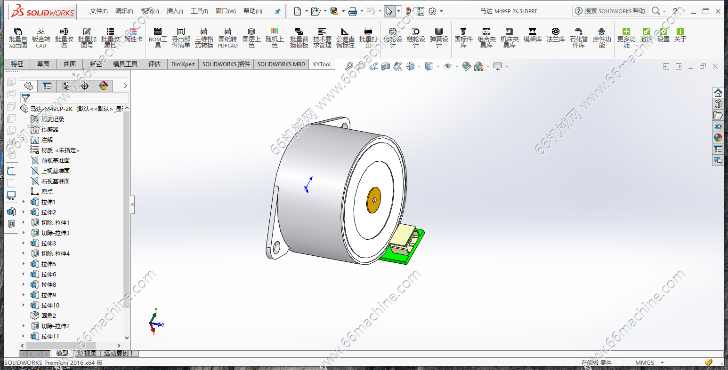Image resolution: width=728 pixels, height=370 pixels.
Task: Open the KYTool 设置 settings icon
Action: point(663,35)
